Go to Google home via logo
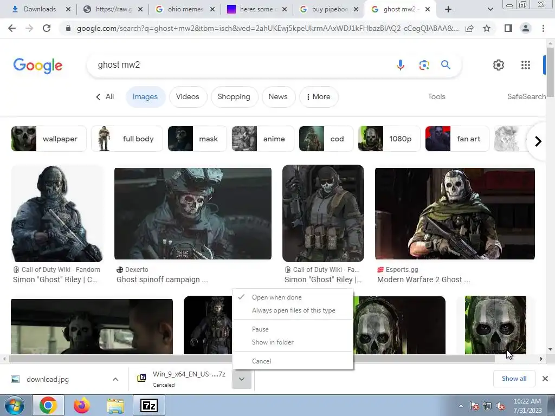The width and height of the screenshot is (555, 416). 38,66
